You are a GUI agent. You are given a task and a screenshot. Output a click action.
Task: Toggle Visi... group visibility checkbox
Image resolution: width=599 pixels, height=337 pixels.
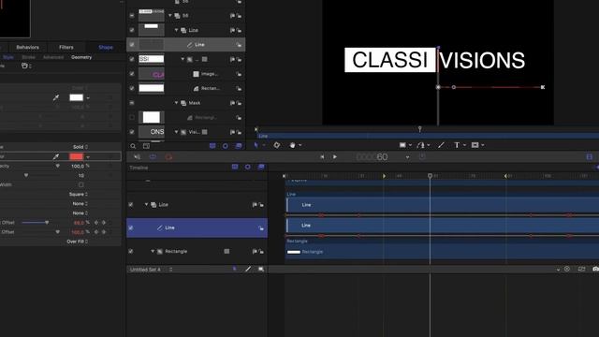coord(132,132)
